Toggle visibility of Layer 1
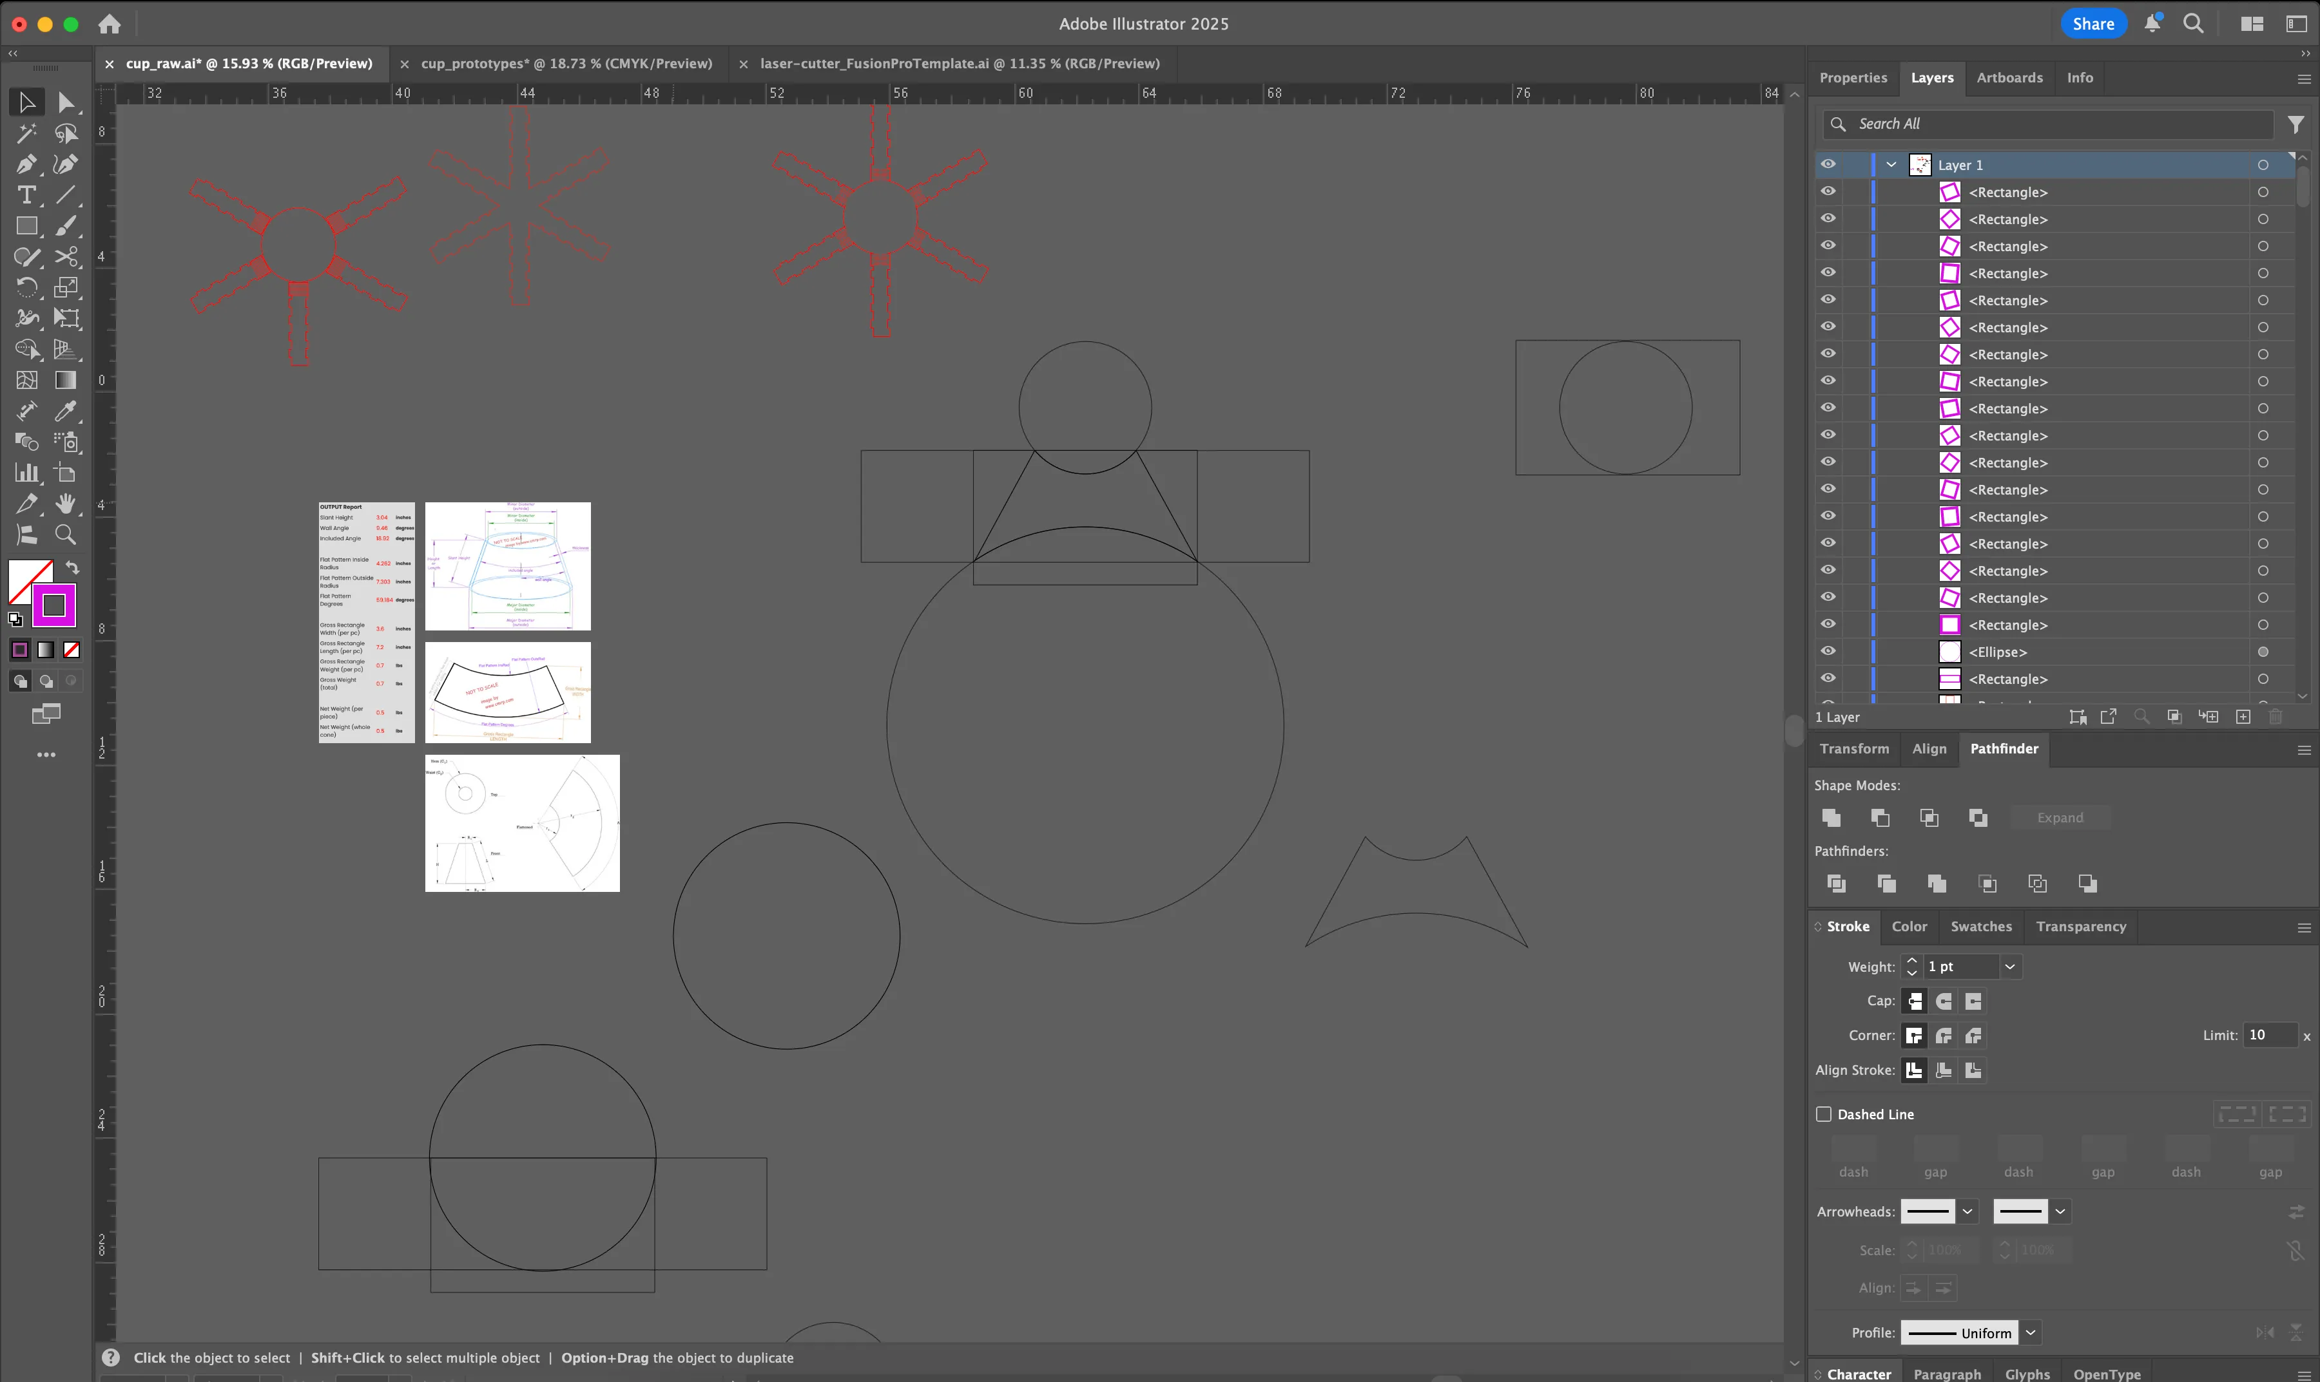2320x1382 pixels. (1828, 164)
